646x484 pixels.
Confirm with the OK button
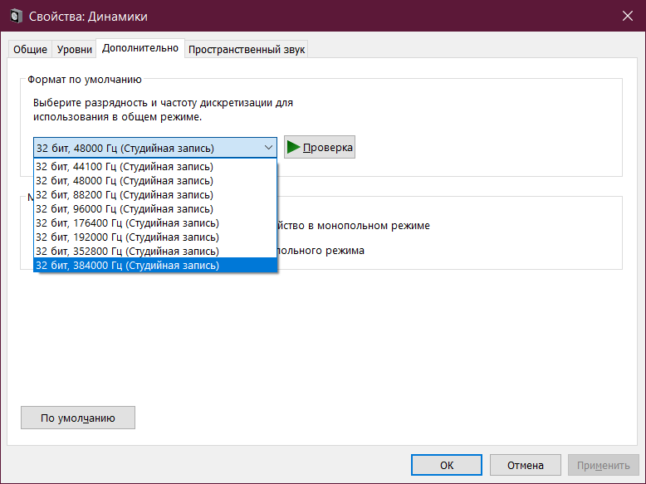click(446, 465)
